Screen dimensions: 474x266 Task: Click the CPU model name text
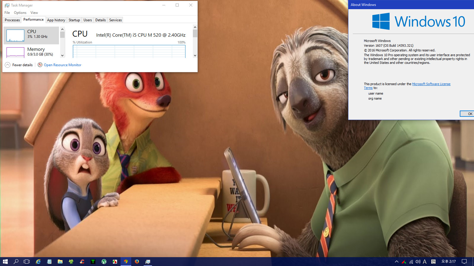point(141,35)
